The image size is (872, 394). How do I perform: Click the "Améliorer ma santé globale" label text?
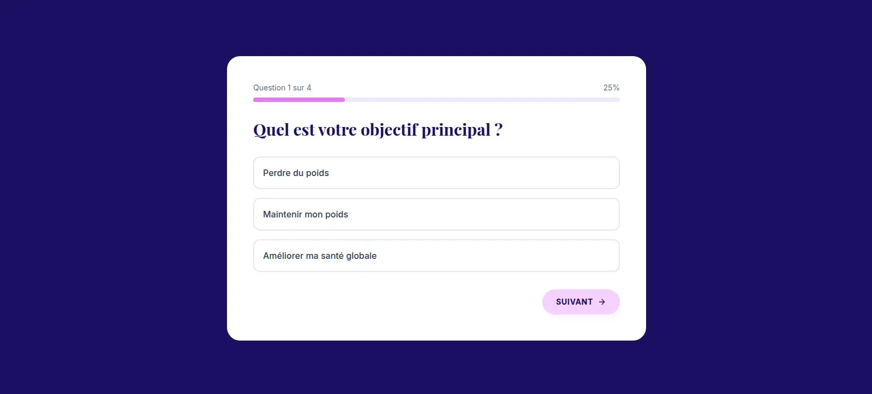[320, 256]
